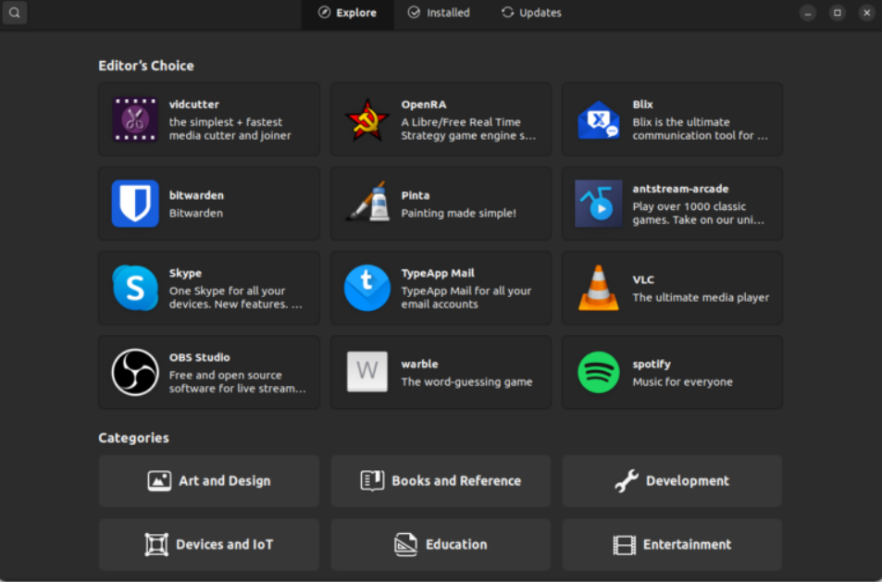The image size is (882, 582).
Task: Click the TypeApp Mail t icon
Action: [x=366, y=288]
